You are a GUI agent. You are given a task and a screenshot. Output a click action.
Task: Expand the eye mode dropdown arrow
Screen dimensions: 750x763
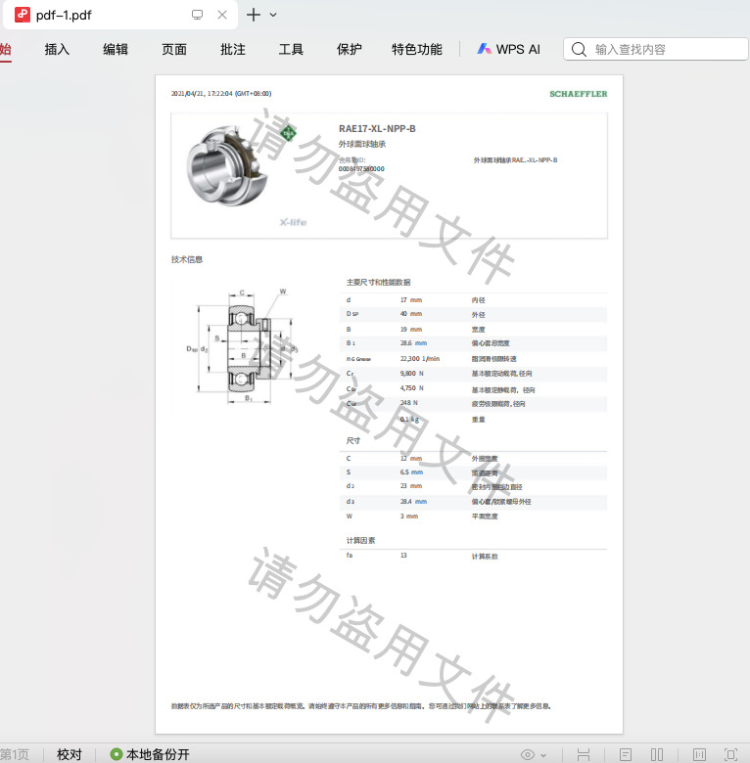point(543,755)
